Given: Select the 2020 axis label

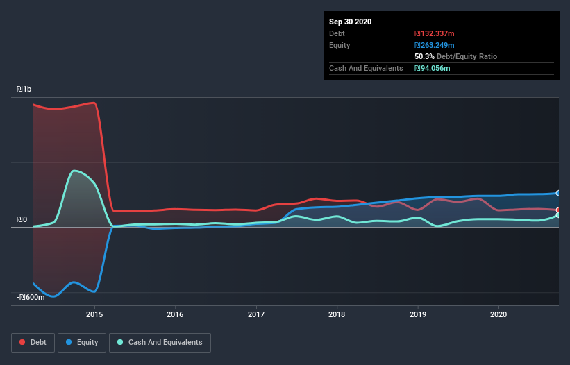Looking at the screenshot, I should coord(498,314).
